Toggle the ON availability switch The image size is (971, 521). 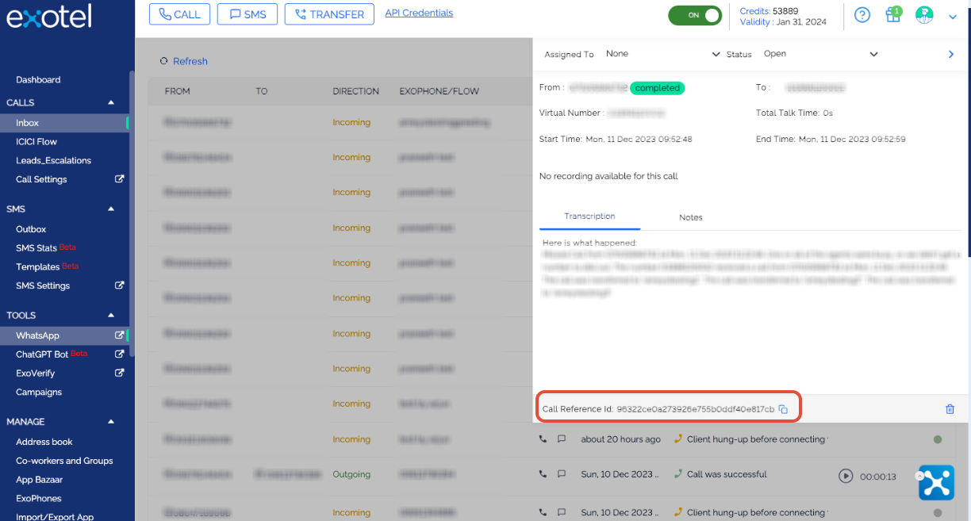tap(695, 15)
